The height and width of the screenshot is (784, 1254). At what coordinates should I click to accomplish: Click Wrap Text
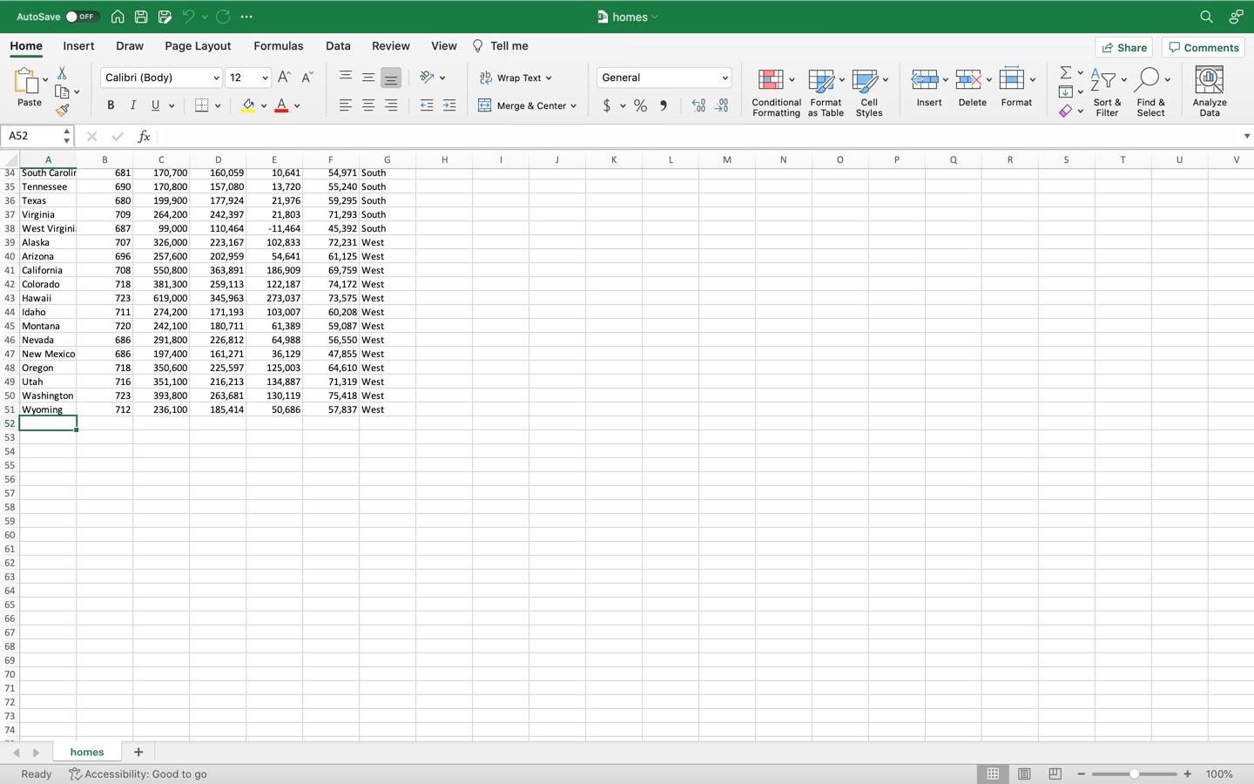point(516,78)
